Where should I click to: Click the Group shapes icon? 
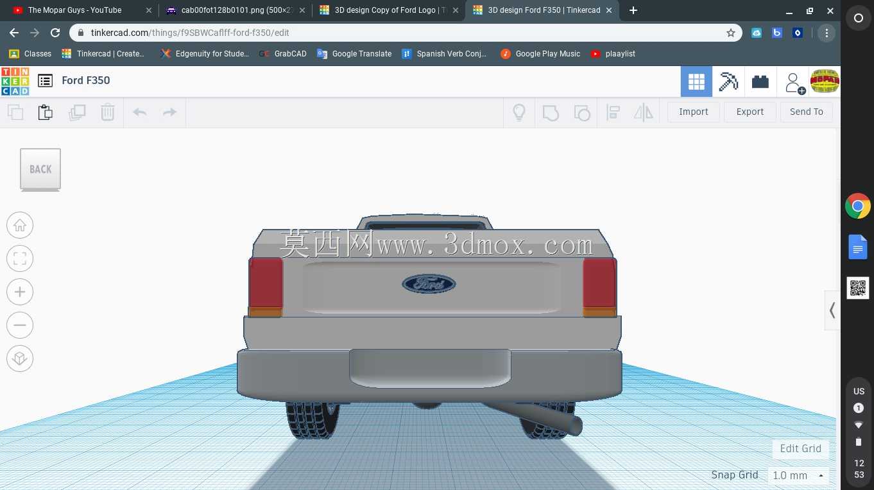tap(551, 113)
